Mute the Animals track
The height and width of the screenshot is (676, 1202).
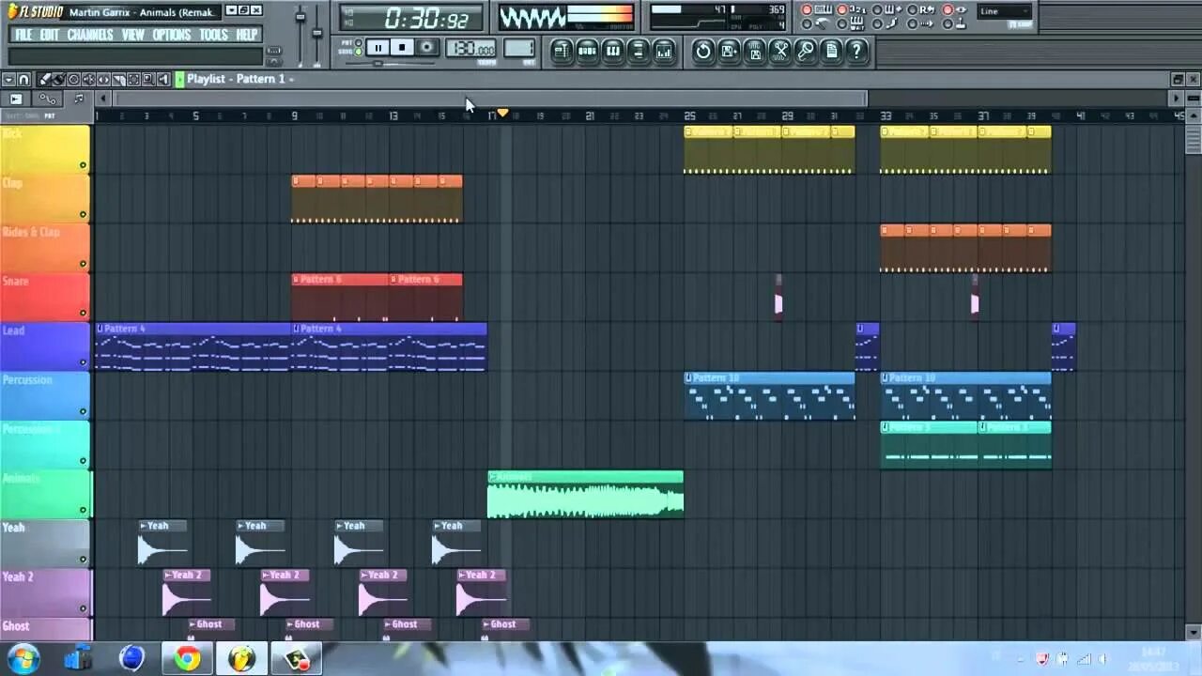point(83,511)
